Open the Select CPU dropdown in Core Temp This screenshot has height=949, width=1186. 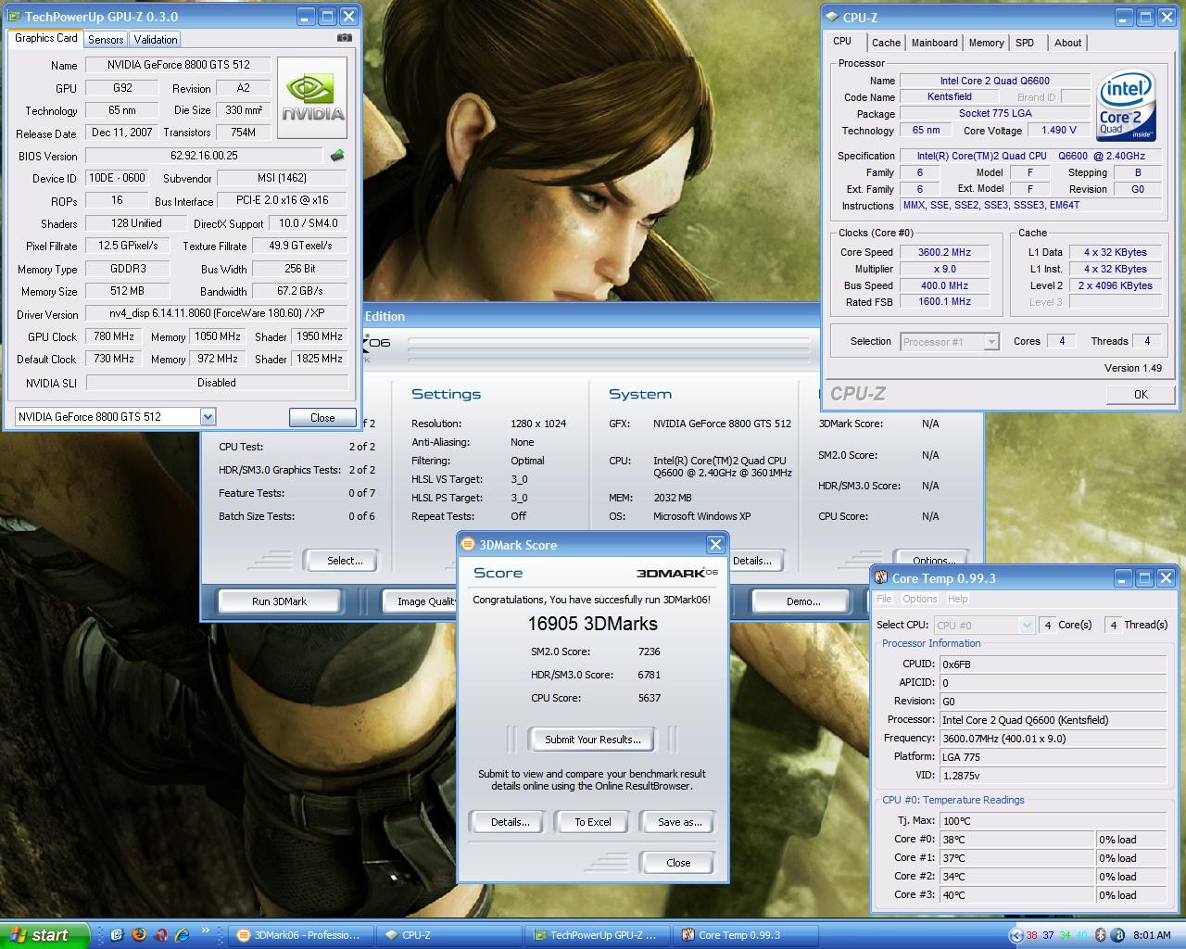click(x=1026, y=626)
